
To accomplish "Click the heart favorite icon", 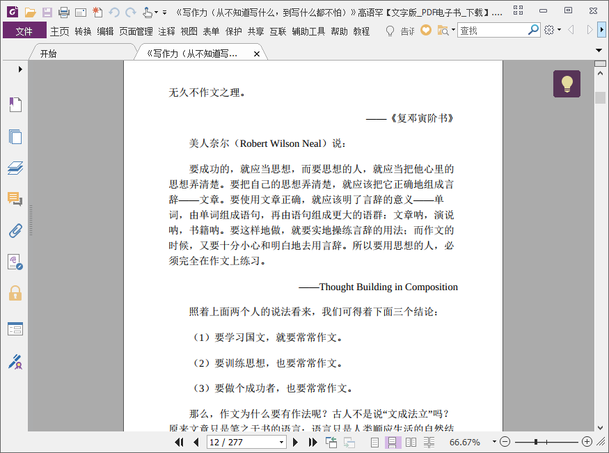I will coord(426,30).
